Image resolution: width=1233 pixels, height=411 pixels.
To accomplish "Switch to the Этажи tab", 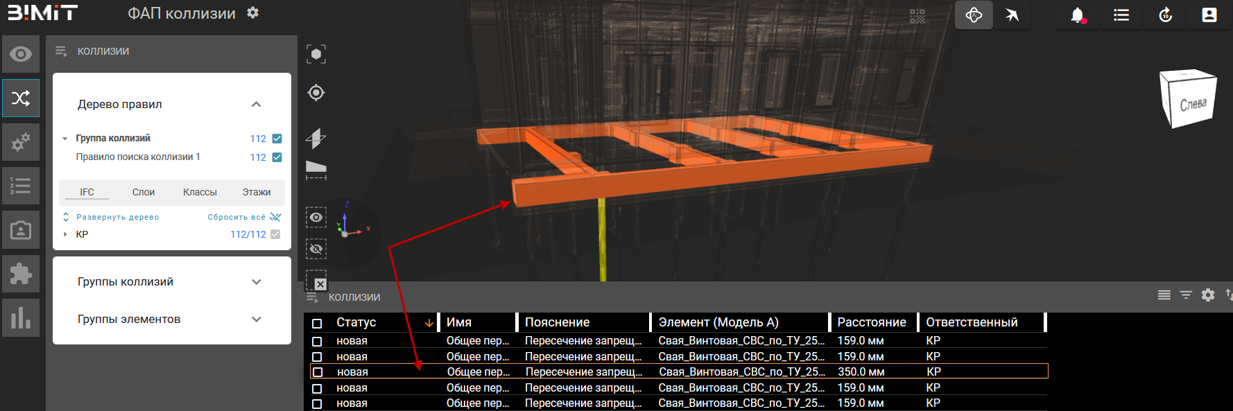I will pyautogui.click(x=257, y=192).
